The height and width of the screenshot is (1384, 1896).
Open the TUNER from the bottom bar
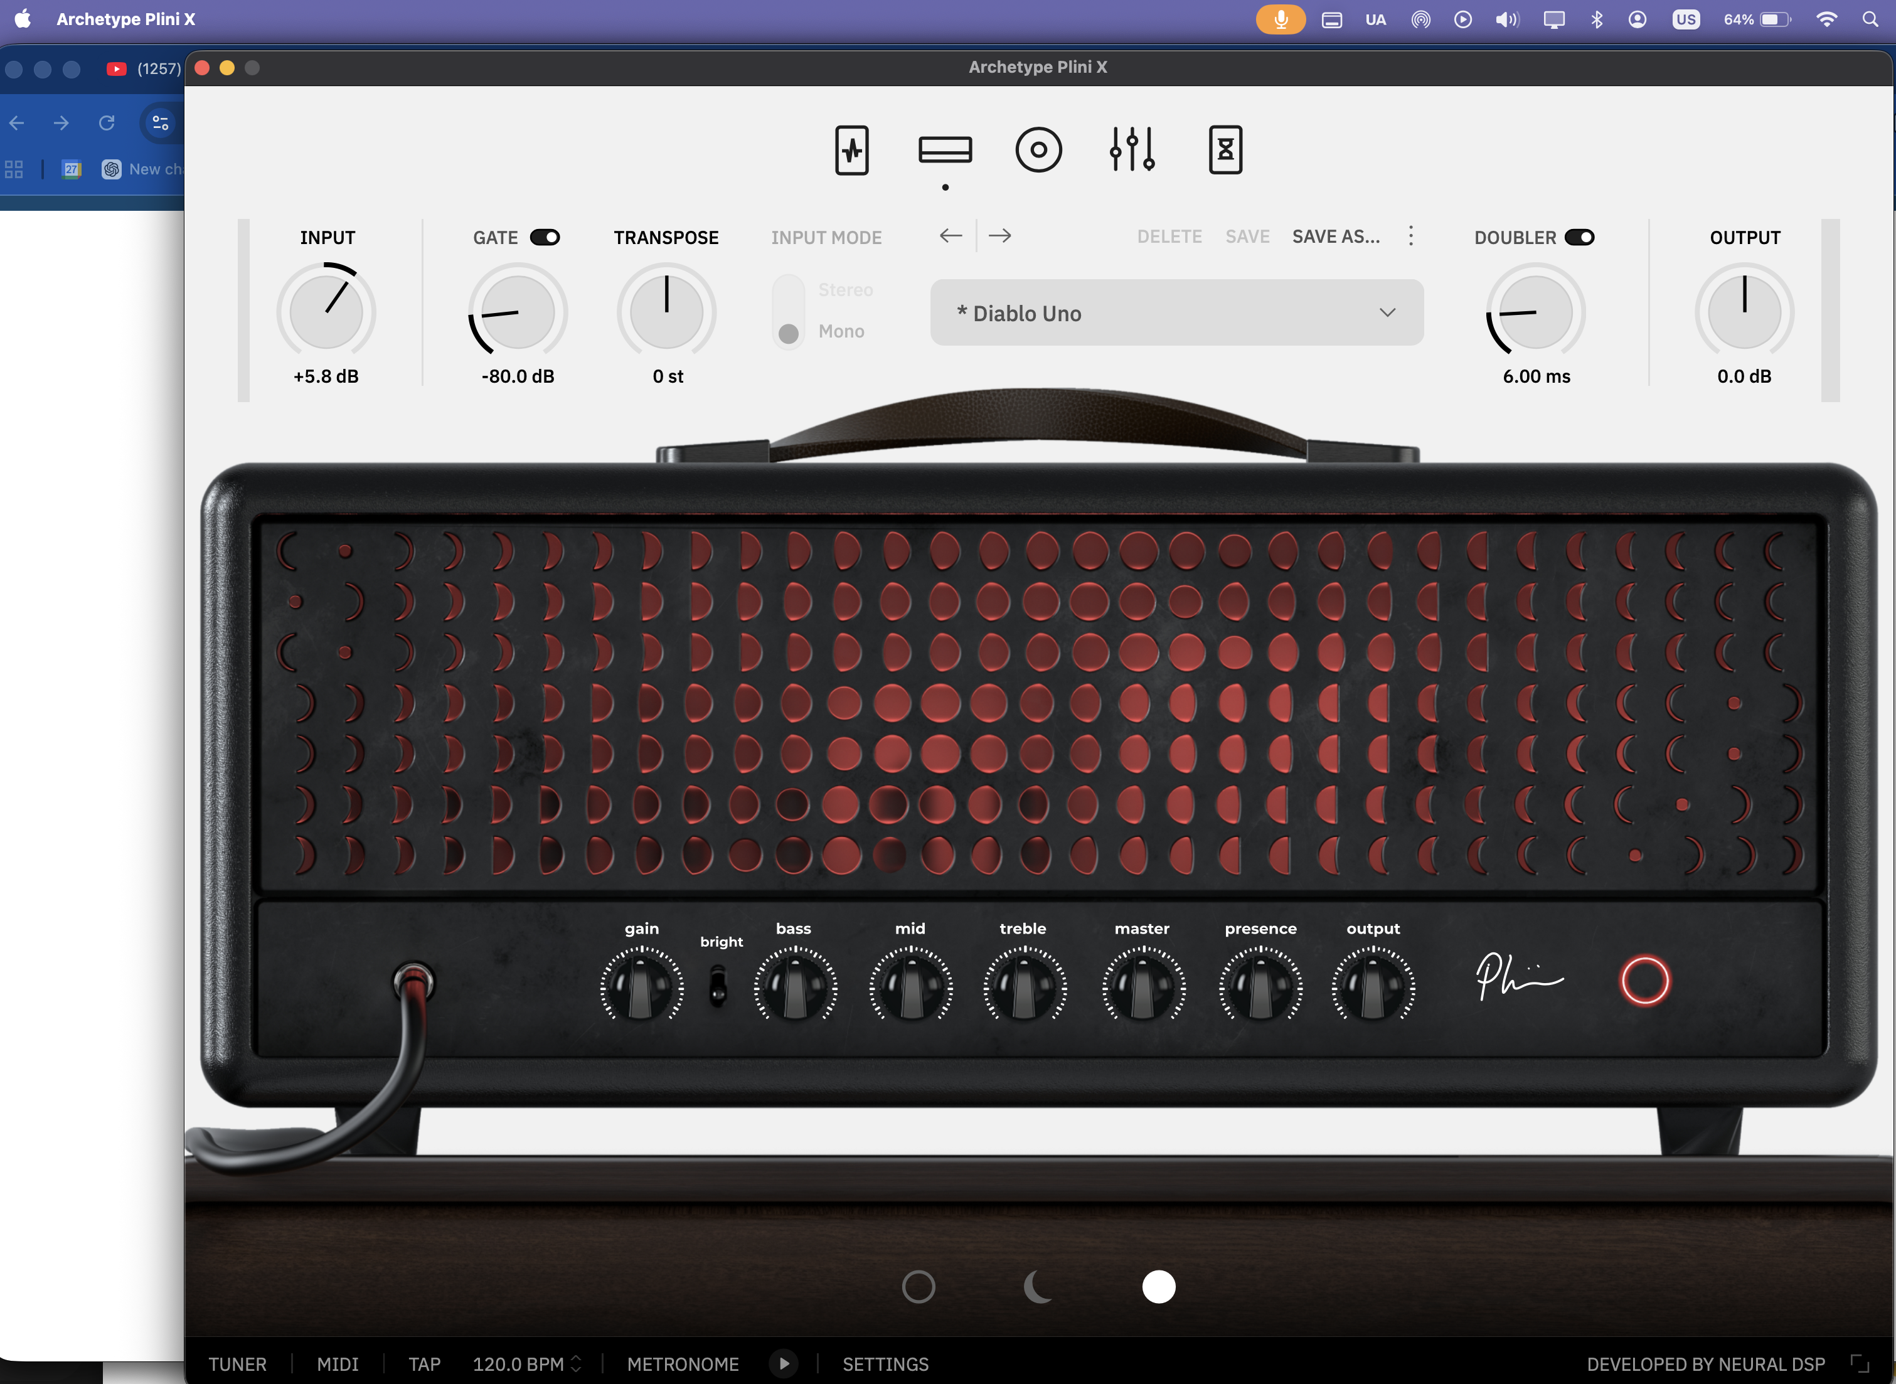tap(238, 1363)
